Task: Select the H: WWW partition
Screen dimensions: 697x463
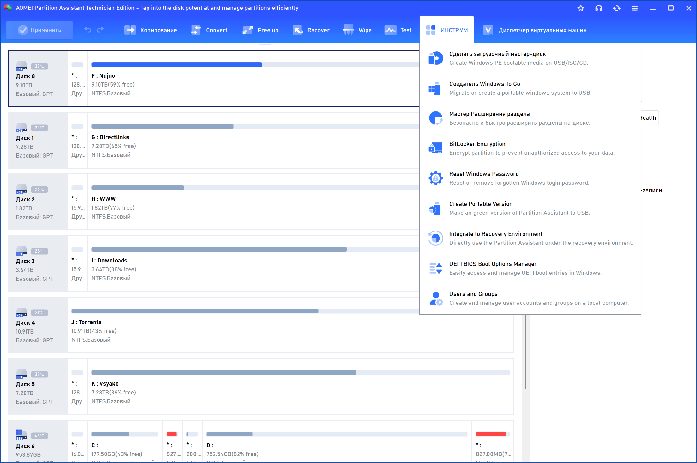Action: 253,202
